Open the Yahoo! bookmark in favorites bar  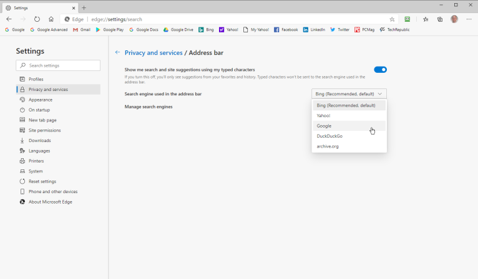228,29
